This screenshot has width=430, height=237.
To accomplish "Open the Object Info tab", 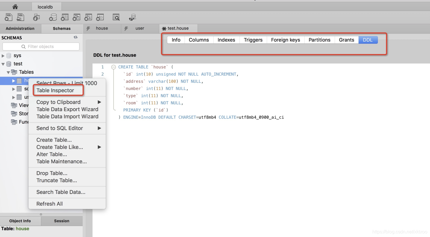I will pos(20,221).
